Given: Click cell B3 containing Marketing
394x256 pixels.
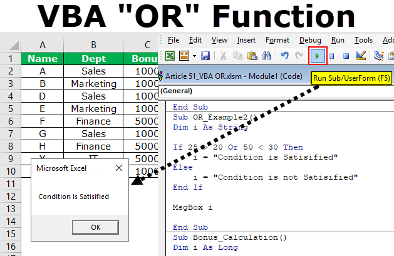Looking at the screenshot, I should pyautogui.click(x=93, y=84).
